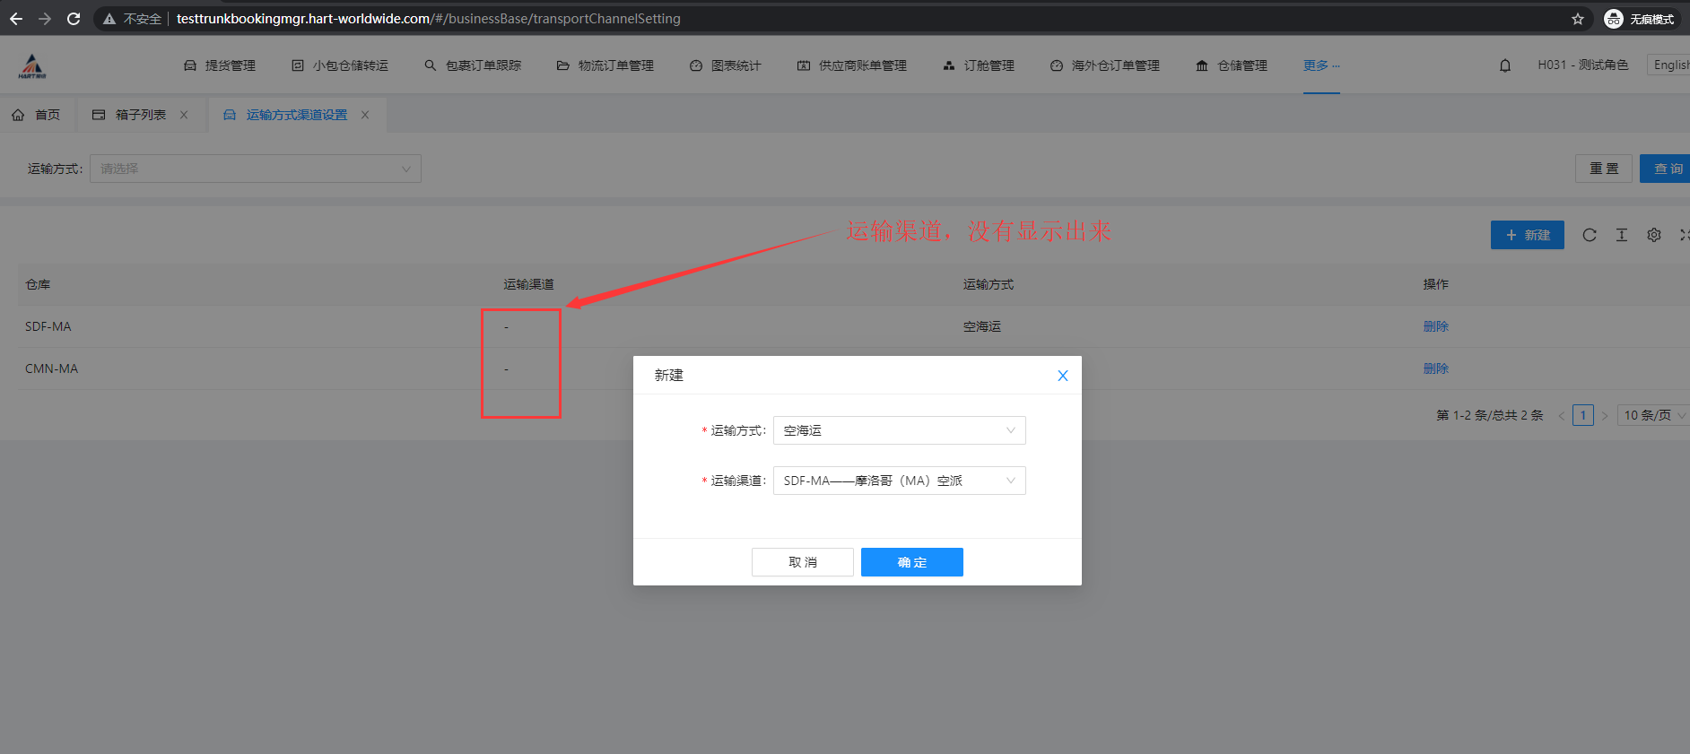This screenshot has width=1690, height=754.
Task: Switch to the 首页 tab
Action: [37, 115]
